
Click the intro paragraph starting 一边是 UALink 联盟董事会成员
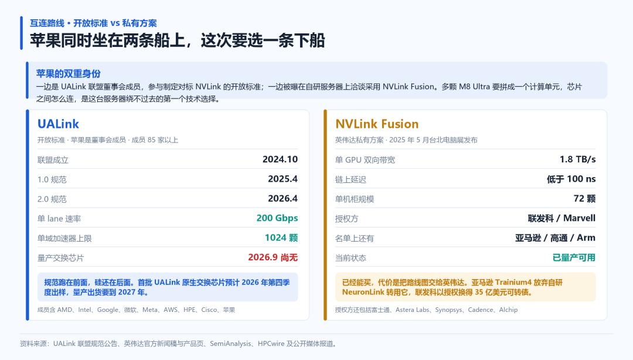pyautogui.click(x=309, y=93)
